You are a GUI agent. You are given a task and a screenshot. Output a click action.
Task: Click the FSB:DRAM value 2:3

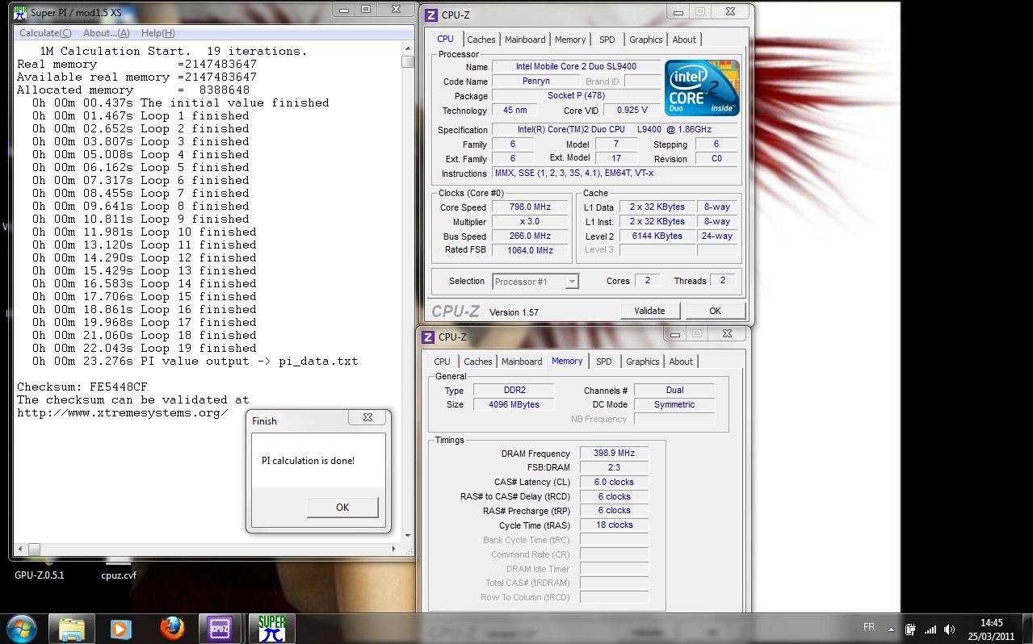[x=614, y=467]
